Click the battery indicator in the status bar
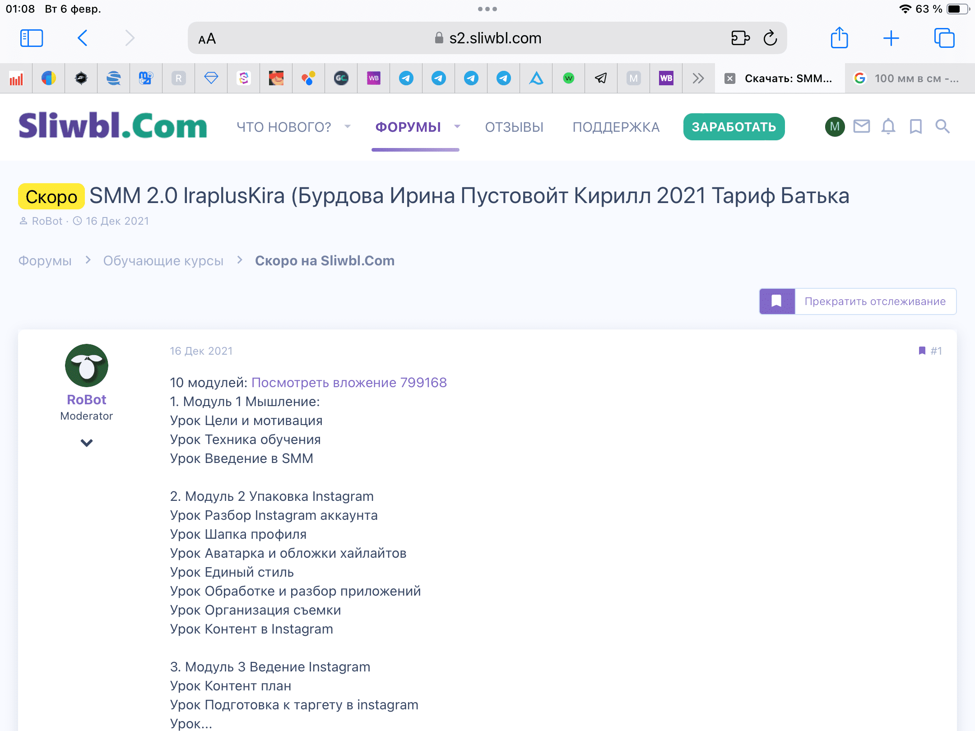Image resolution: width=975 pixels, height=731 pixels. coord(957,9)
